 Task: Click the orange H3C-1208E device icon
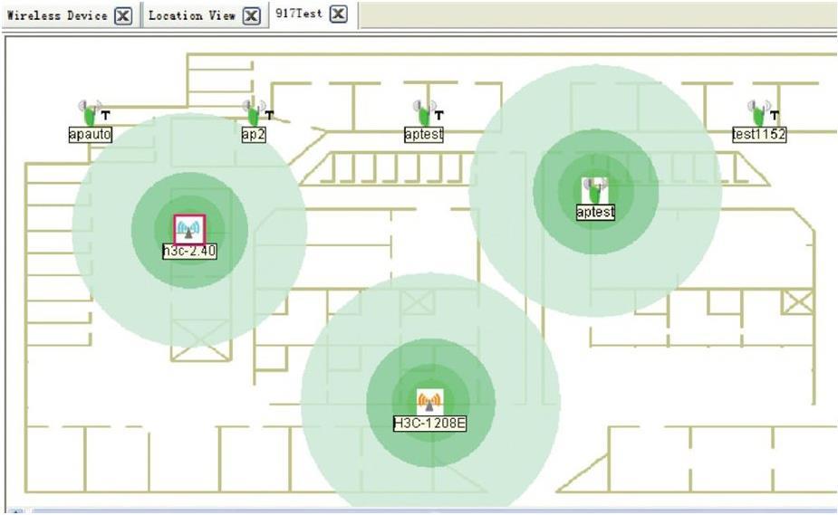click(429, 402)
